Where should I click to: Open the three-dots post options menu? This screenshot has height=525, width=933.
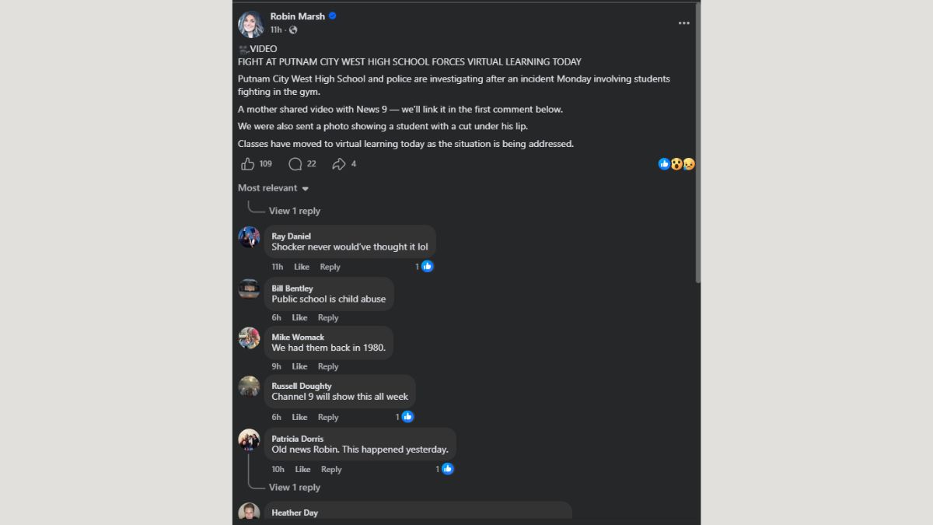pos(683,23)
